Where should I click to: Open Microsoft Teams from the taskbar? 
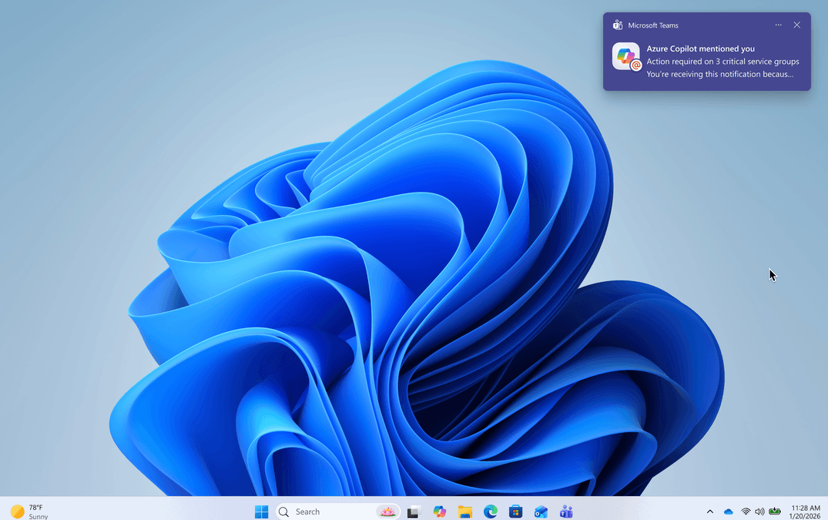coord(566,512)
